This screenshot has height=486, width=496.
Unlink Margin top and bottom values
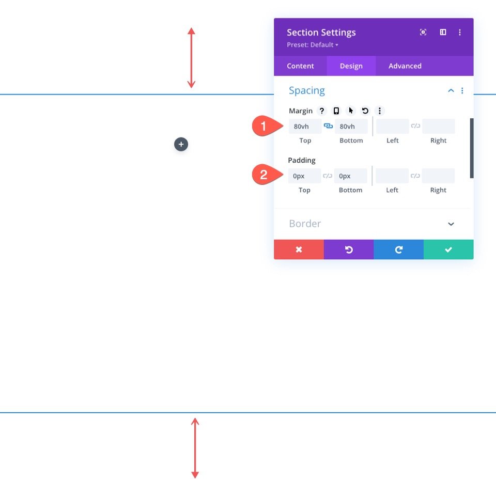[329, 126]
